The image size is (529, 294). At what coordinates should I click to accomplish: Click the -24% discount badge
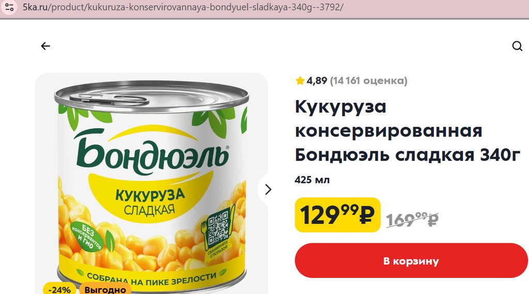(x=60, y=289)
